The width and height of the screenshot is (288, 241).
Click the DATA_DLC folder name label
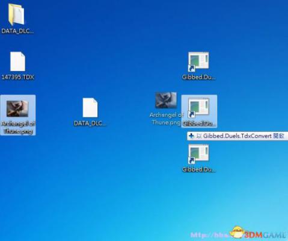coord(17,31)
